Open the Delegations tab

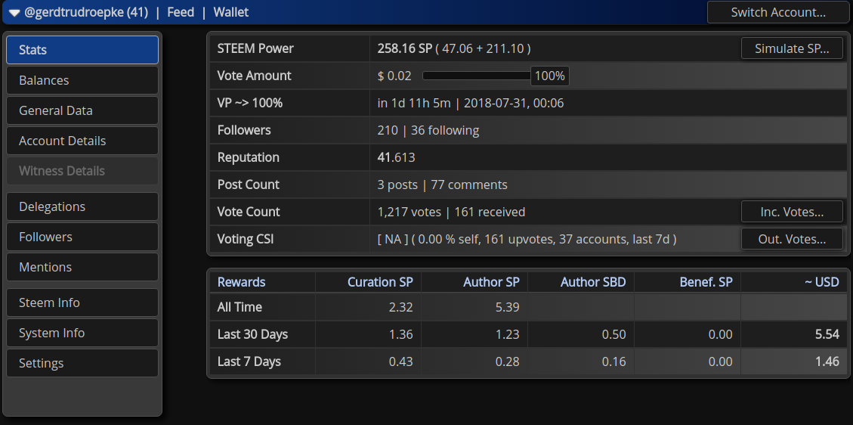(x=82, y=206)
